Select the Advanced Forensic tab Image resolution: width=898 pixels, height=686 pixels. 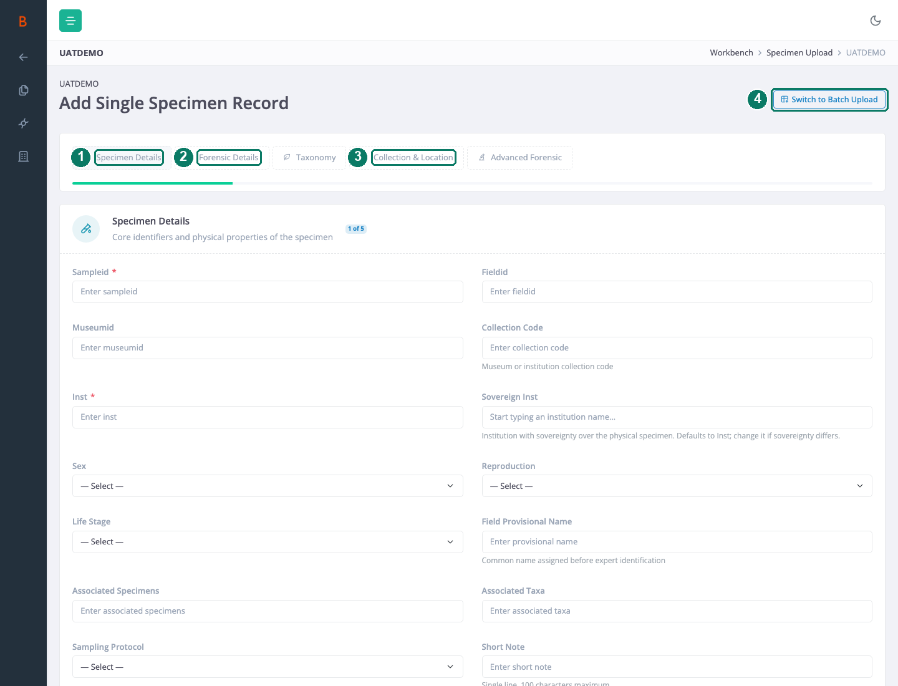pyautogui.click(x=519, y=158)
